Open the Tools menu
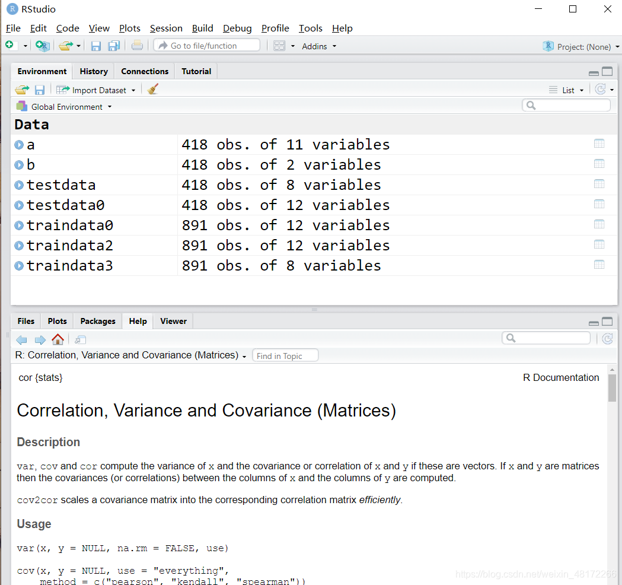Screen dimensions: 622x585 pyautogui.click(x=310, y=28)
